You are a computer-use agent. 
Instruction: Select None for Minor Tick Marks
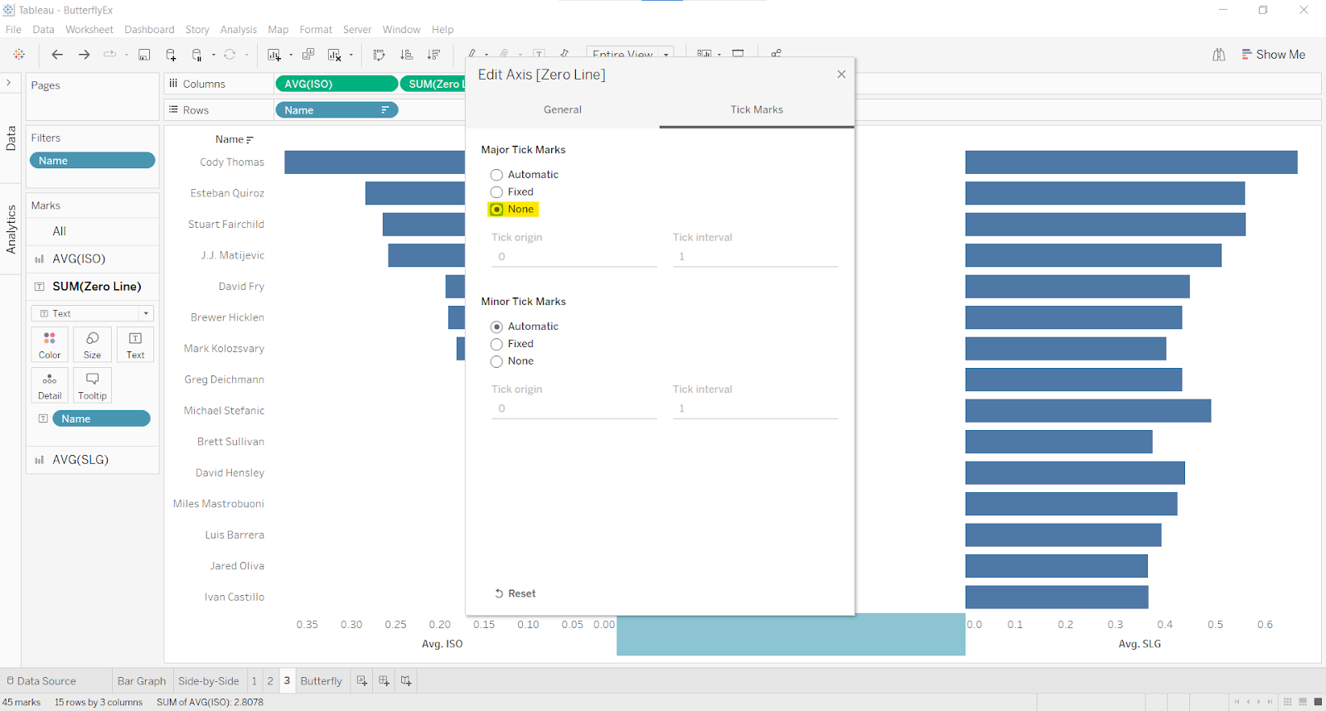[496, 361]
